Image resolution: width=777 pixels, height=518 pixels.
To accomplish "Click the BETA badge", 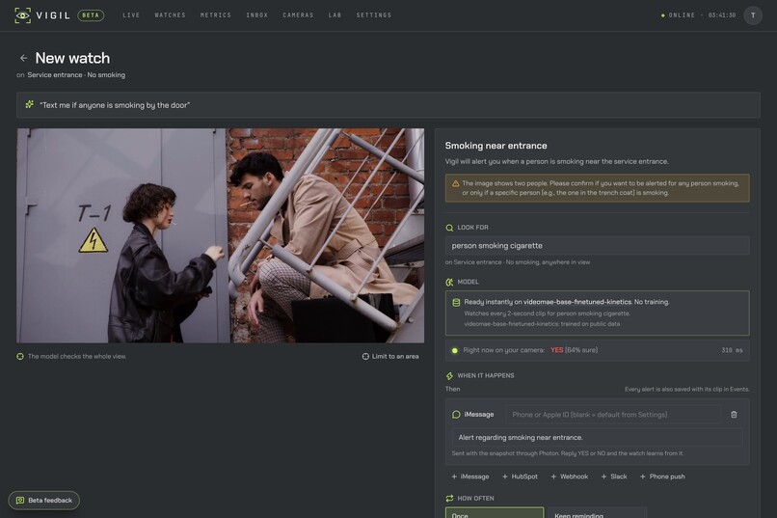I will coord(91,15).
